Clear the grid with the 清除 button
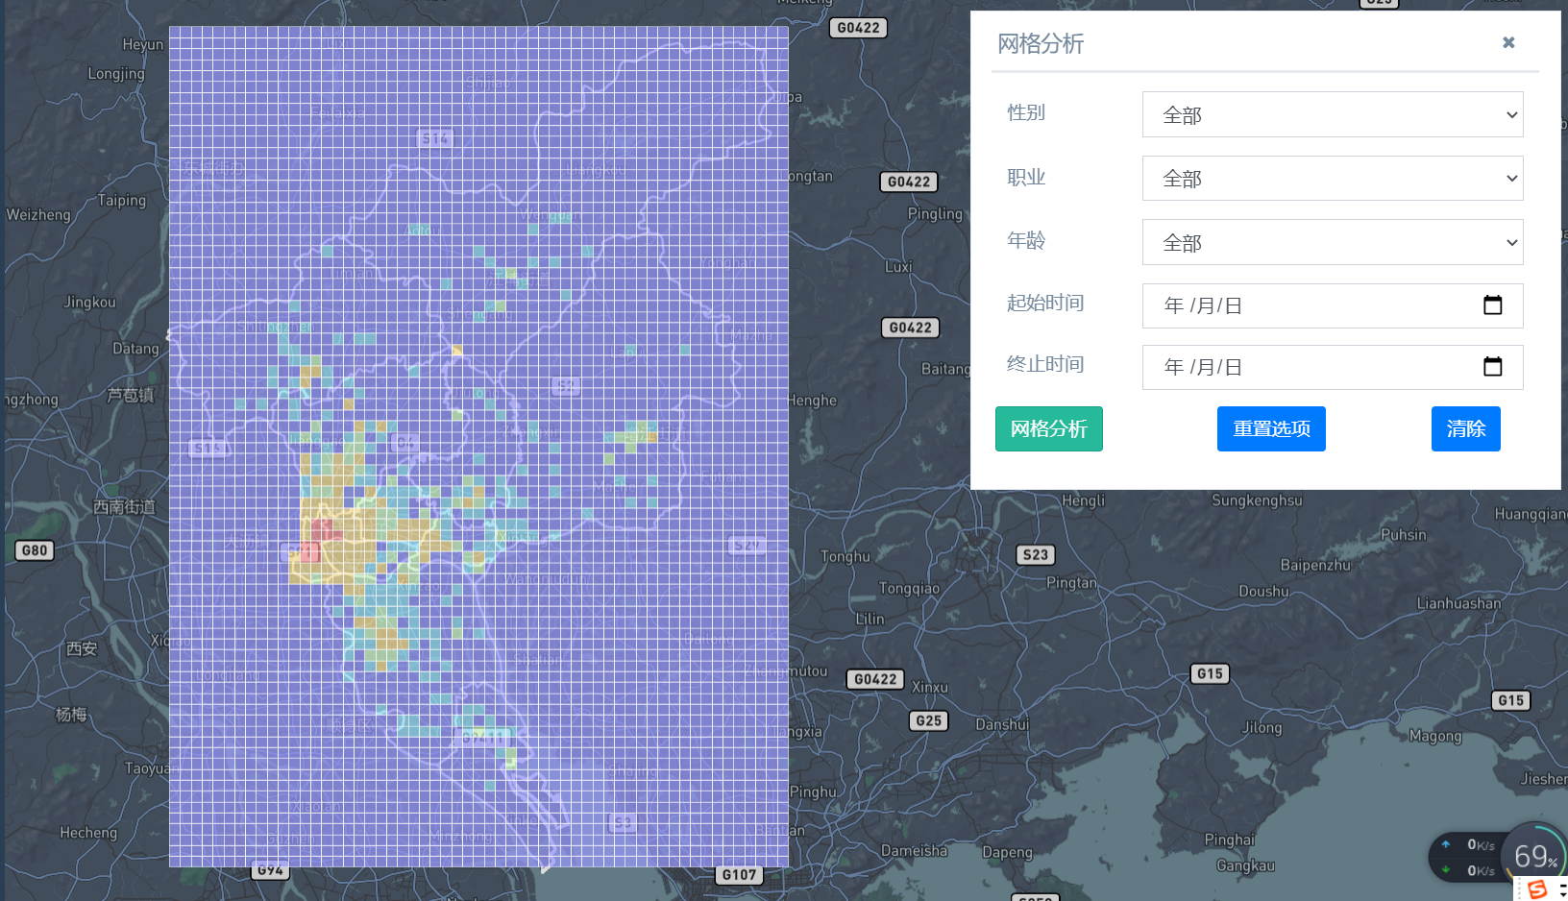This screenshot has height=901, width=1568. click(1465, 428)
